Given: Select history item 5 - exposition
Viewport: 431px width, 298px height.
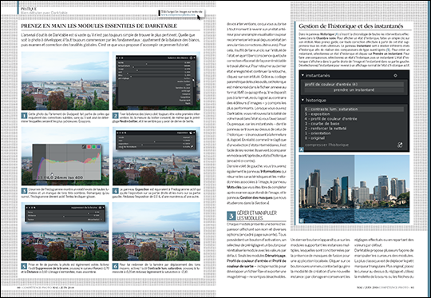Looking at the screenshot, I should 317,114.
